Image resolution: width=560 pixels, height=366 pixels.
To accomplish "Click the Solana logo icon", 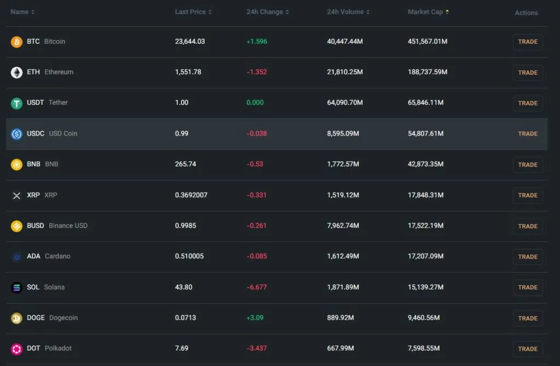I will click(16, 287).
